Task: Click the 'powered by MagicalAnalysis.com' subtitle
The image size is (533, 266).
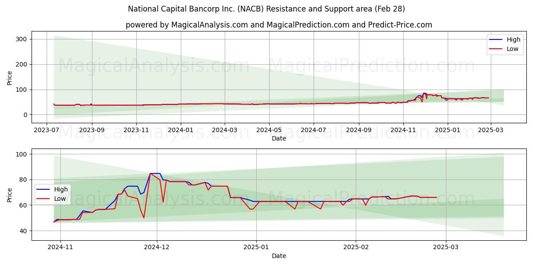Action: click(x=278, y=25)
